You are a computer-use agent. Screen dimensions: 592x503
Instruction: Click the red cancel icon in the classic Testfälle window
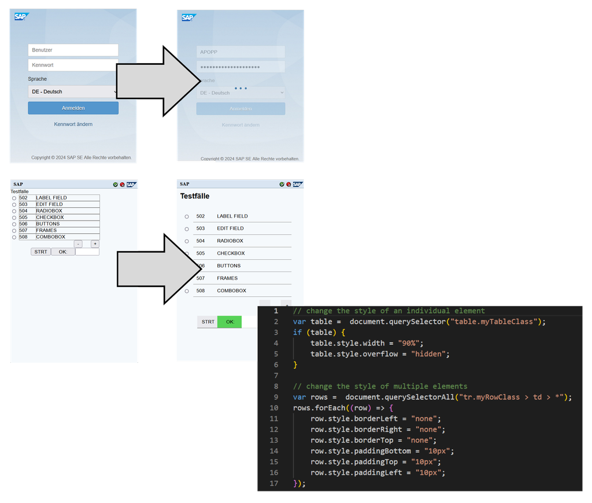tap(122, 184)
